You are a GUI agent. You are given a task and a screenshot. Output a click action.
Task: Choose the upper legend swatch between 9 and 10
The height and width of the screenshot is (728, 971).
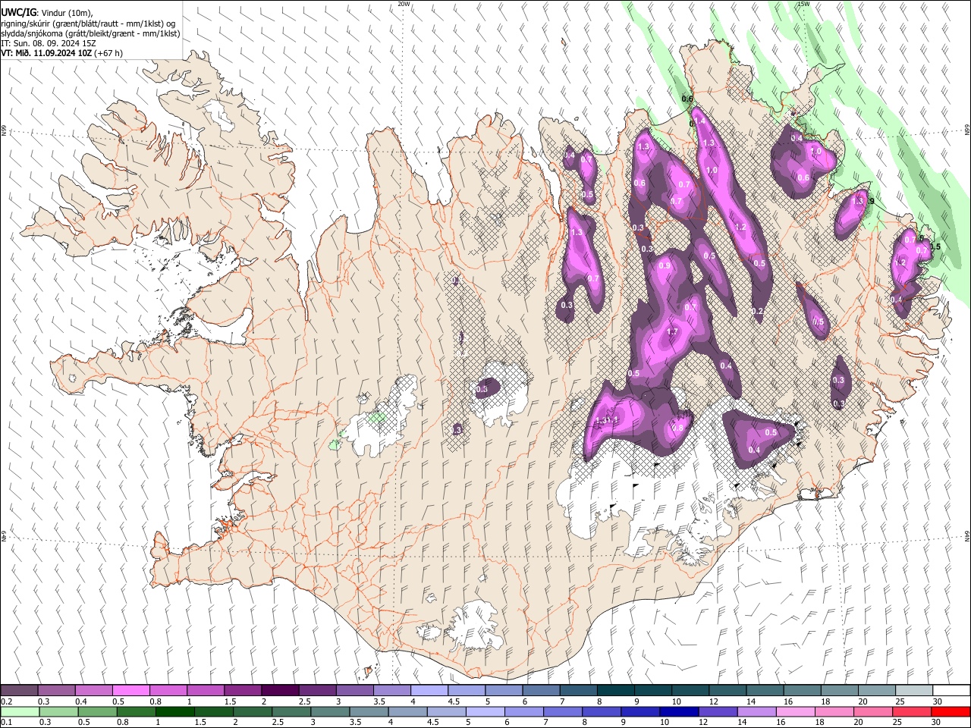(x=652, y=690)
